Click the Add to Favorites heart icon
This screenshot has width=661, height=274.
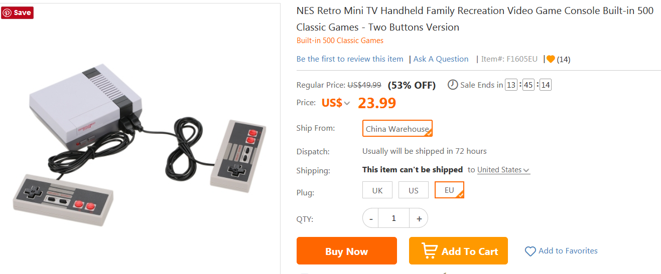[x=530, y=251]
